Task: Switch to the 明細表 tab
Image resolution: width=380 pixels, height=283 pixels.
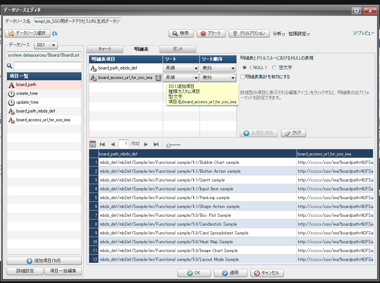Action: point(141,49)
